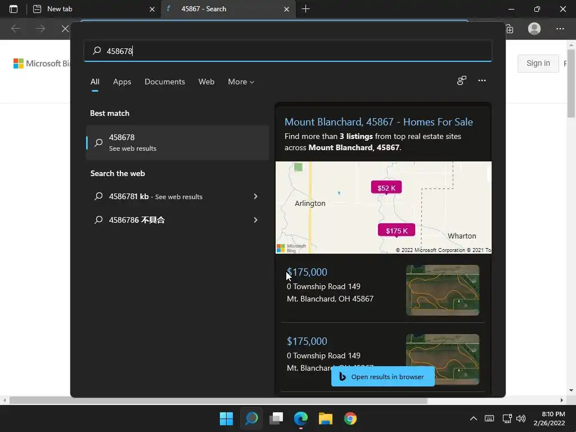
Task: Open Microsoft Edge from taskbar
Action: 301,418
